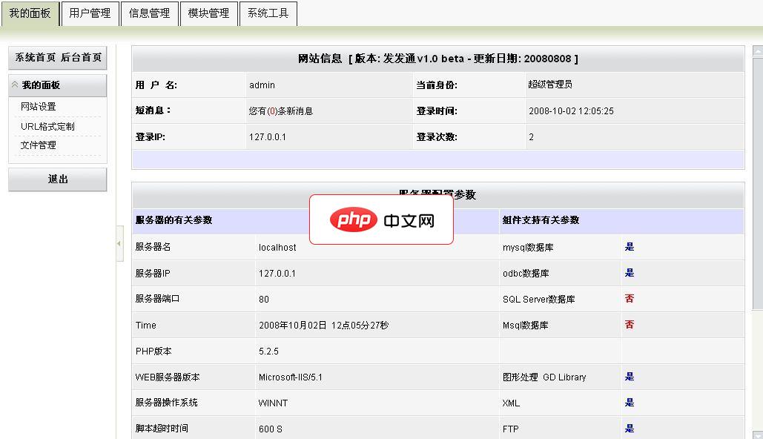This screenshot has width=763, height=439.
Task: Click the SQL Server数据库 否 indicator
Action: [x=629, y=299]
